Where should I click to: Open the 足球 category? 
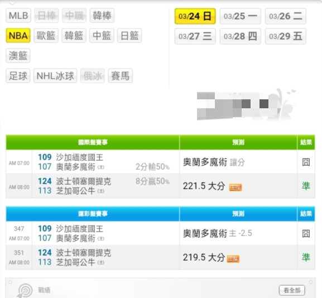point(18,76)
